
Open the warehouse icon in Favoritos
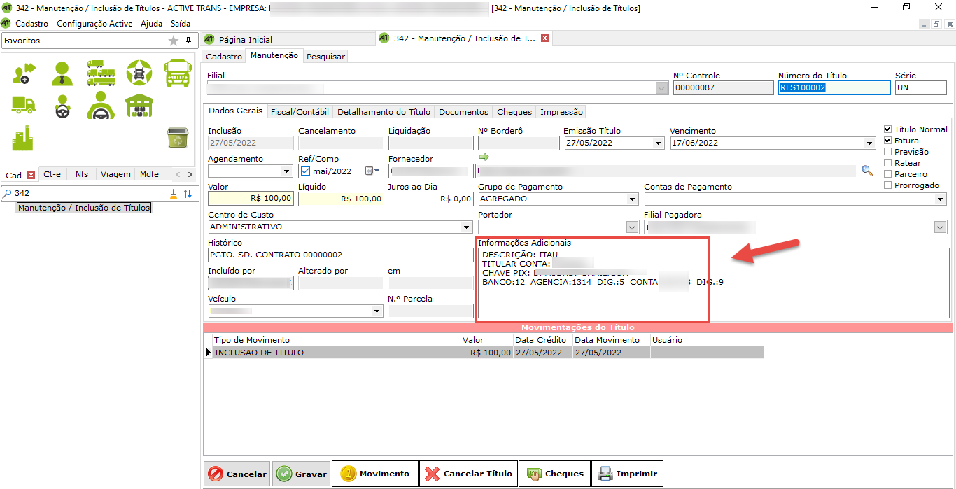[139, 105]
